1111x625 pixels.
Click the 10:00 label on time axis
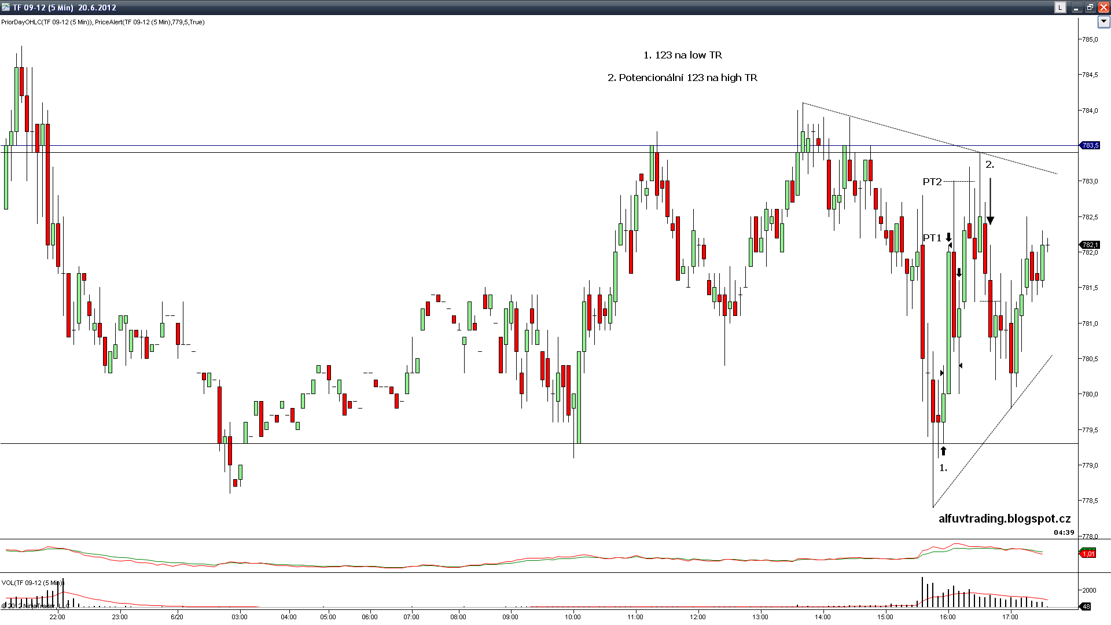coord(573,617)
